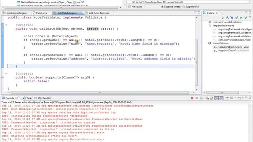This screenshot has width=253, height=142.
Task: Minimize the Outline panel
Action: click(246, 12)
